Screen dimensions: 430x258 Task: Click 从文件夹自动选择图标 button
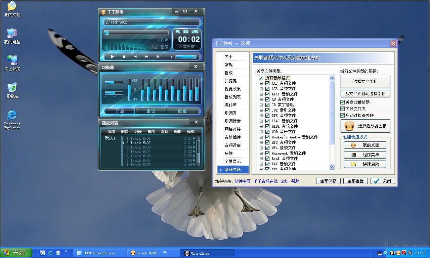tap(365, 94)
